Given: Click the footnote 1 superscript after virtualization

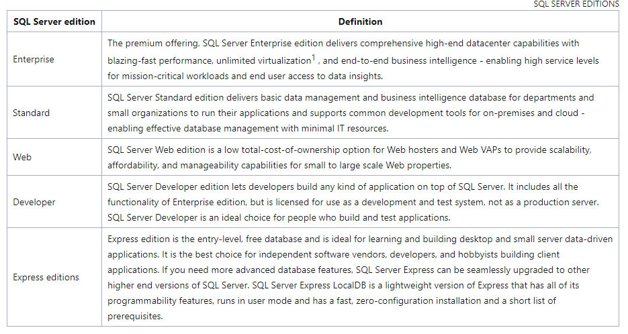Looking at the screenshot, I should click(x=314, y=57).
